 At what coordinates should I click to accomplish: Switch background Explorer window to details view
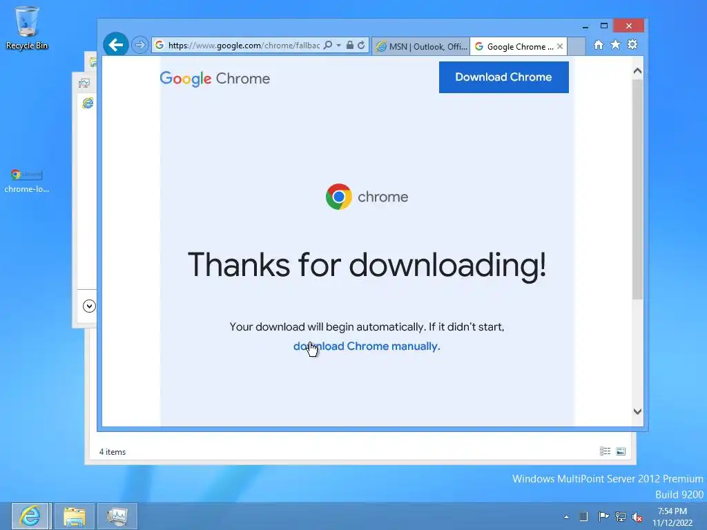[x=605, y=451]
